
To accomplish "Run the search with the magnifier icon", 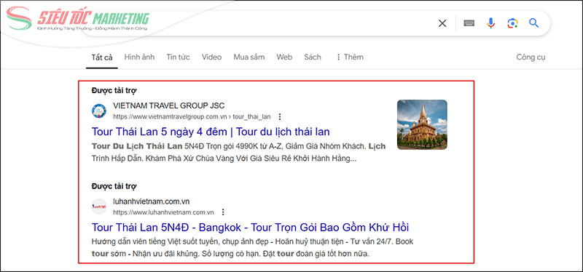I will coord(534,23).
